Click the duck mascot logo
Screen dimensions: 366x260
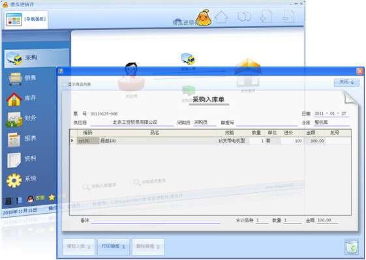(x=204, y=18)
